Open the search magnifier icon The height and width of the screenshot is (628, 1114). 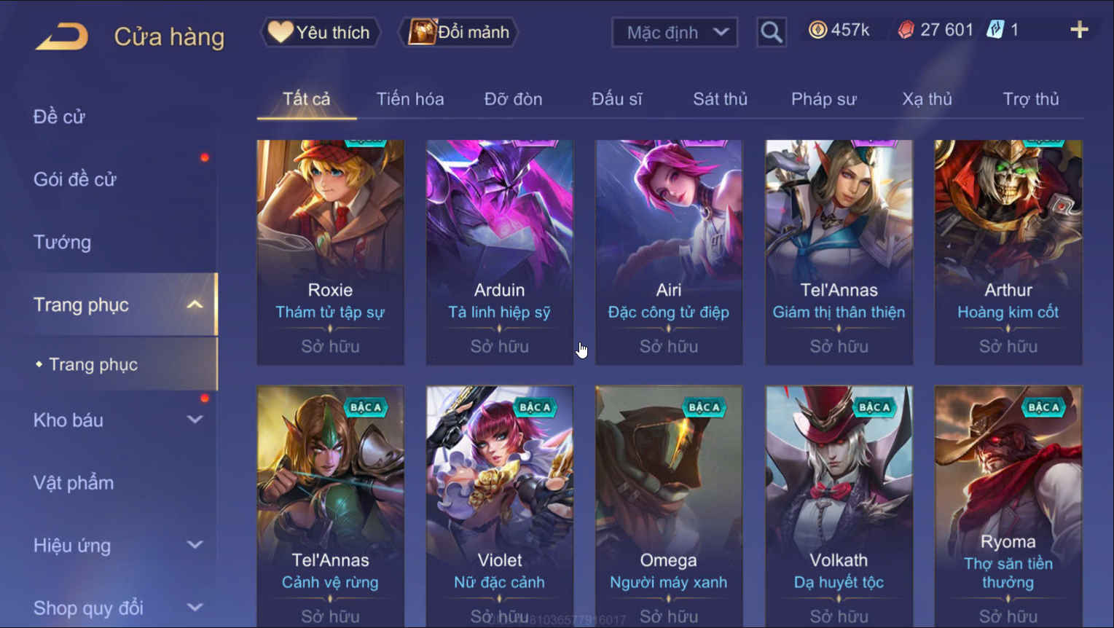pos(771,32)
